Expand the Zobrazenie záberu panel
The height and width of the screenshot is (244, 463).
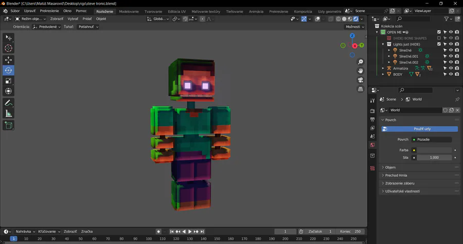point(419,183)
